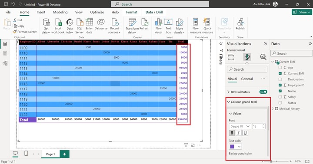The width and height of the screenshot is (313, 164).
Task: Expand the Row subtotals section
Action: coord(229,92)
